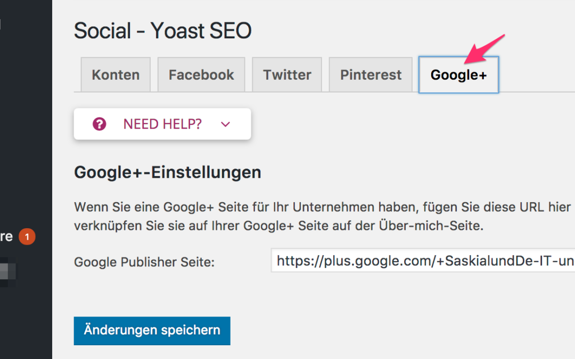Open the Facebook tab
The width and height of the screenshot is (575, 359).
point(201,75)
